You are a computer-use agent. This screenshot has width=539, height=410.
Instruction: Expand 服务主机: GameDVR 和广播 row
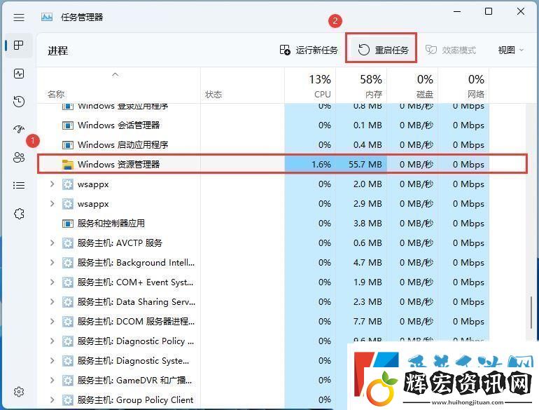pyautogui.click(x=52, y=381)
